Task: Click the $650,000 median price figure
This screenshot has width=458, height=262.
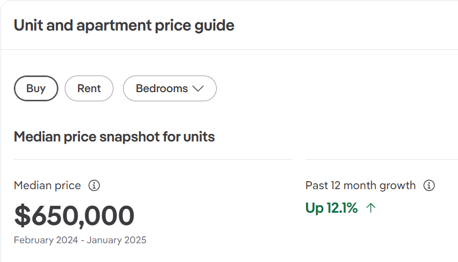Action: [x=74, y=216]
